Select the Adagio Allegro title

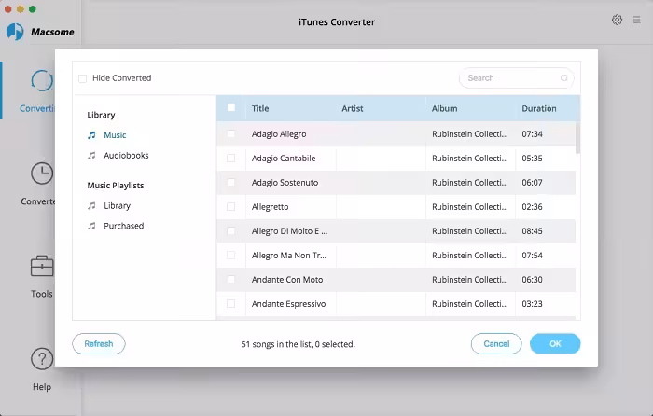pos(279,134)
